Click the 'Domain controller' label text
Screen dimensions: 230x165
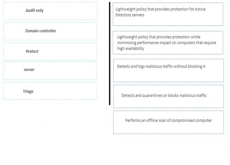(41, 31)
